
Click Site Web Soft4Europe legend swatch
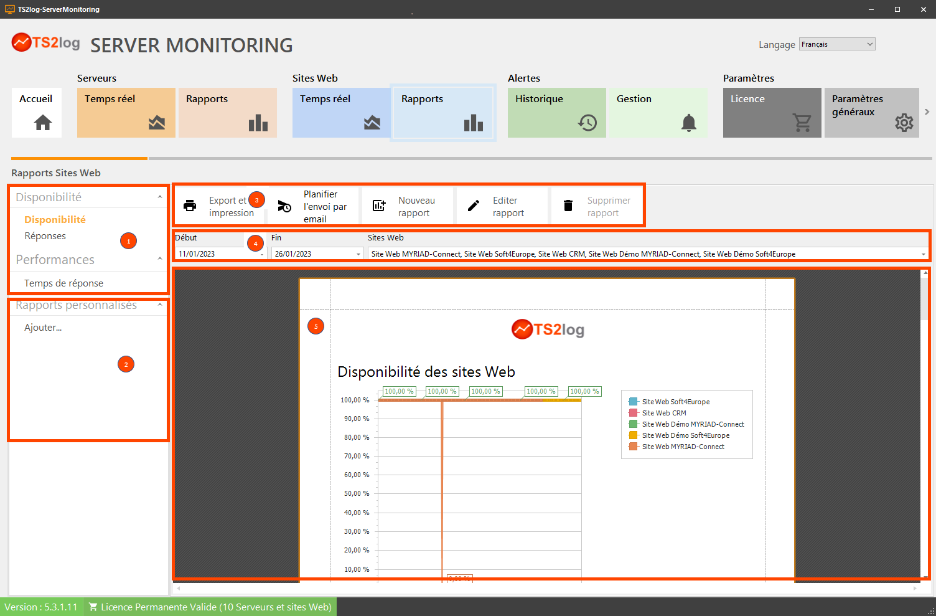pos(634,402)
